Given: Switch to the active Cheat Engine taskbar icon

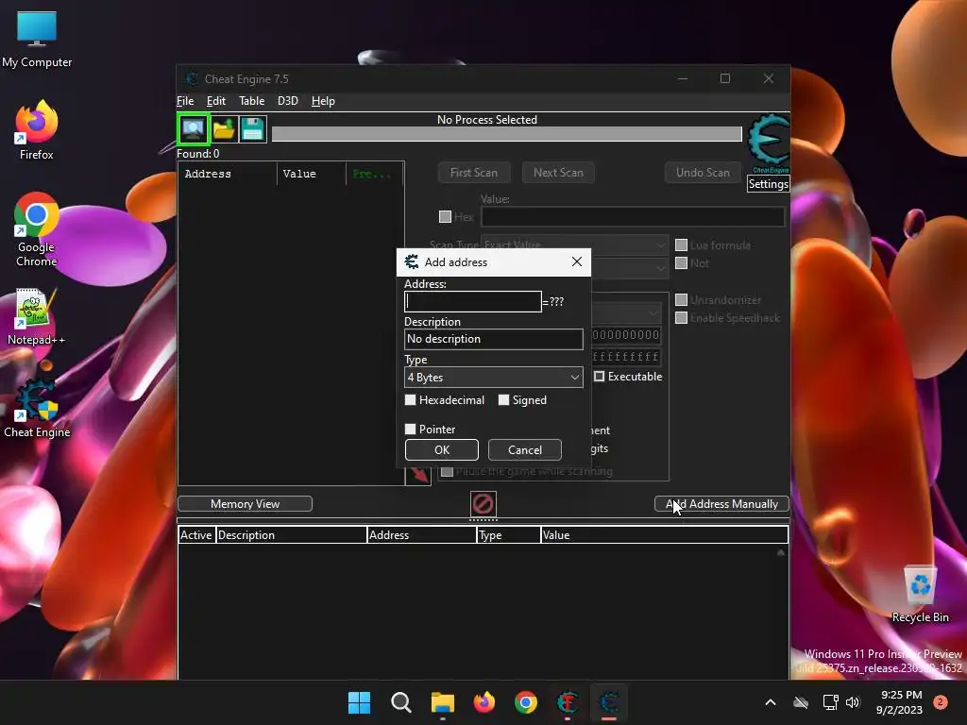Looking at the screenshot, I should (x=609, y=702).
